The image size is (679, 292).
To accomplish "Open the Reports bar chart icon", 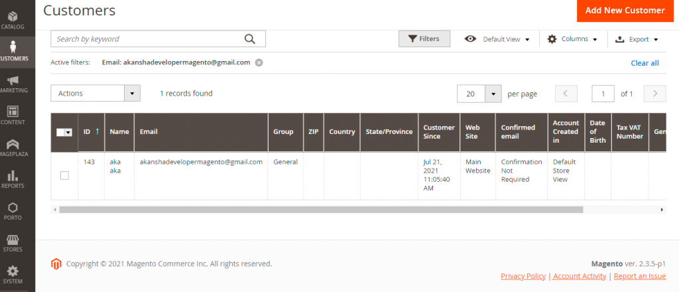I will pos(13,178).
